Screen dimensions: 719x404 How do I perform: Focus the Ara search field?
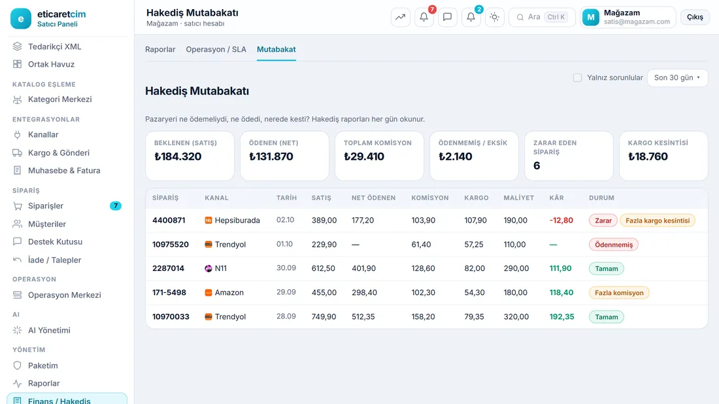coord(542,17)
